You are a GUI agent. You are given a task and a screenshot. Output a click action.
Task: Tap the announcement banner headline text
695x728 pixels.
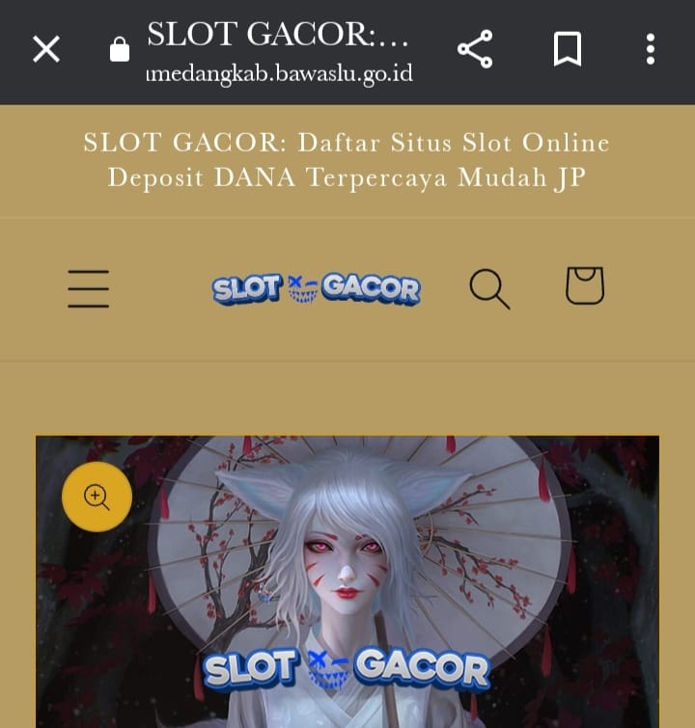pyautogui.click(x=347, y=160)
